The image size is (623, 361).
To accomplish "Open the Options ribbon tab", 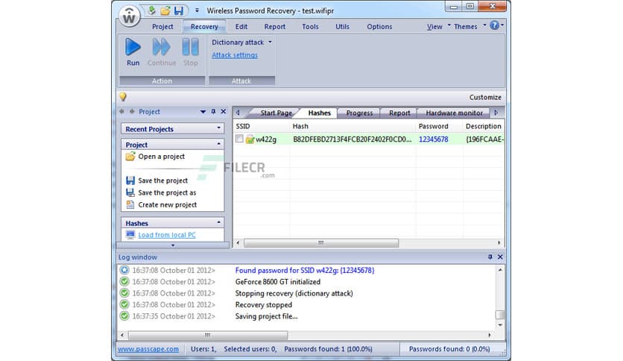I will 379,26.
